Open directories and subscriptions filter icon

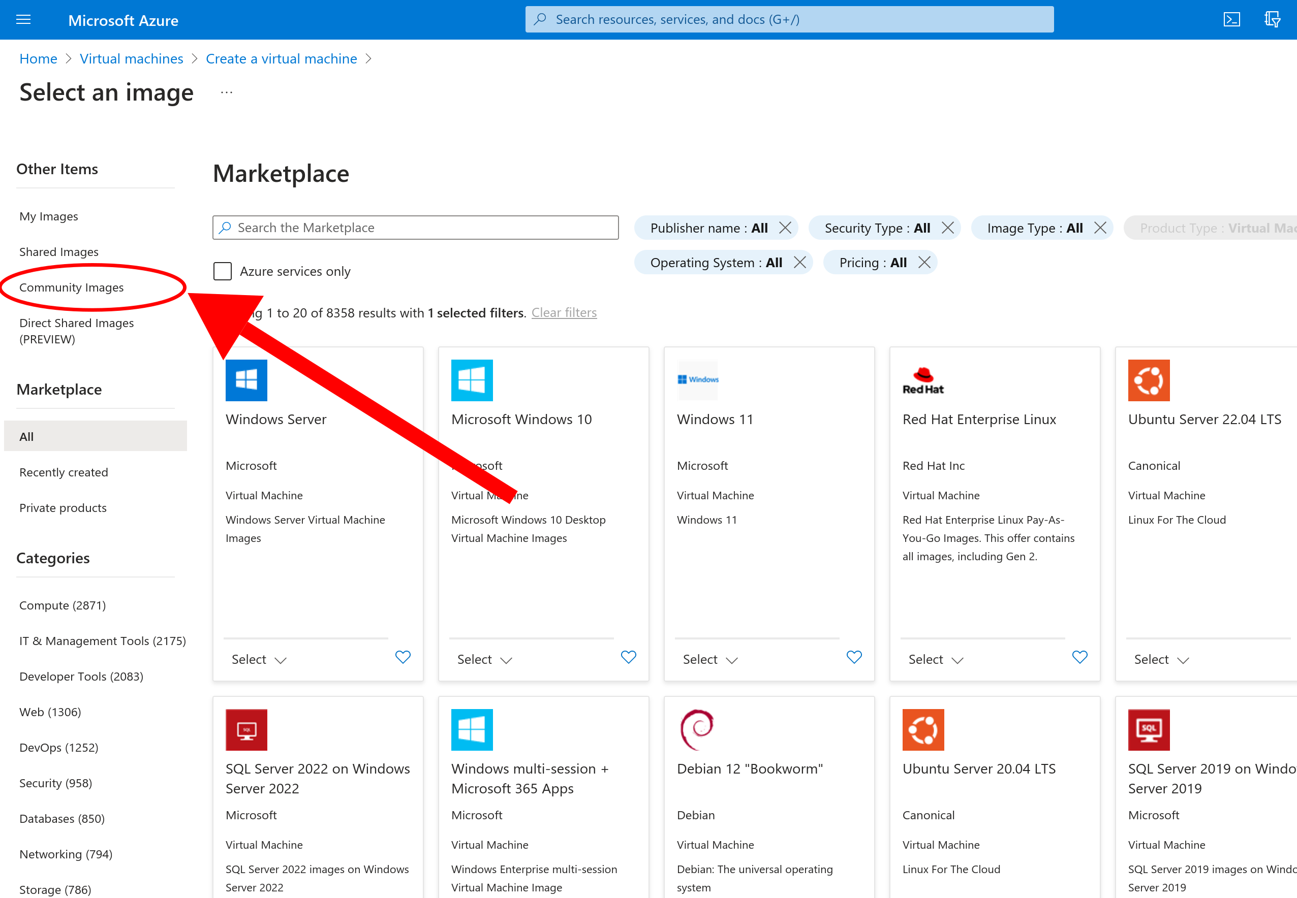pyautogui.click(x=1272, y=20)
